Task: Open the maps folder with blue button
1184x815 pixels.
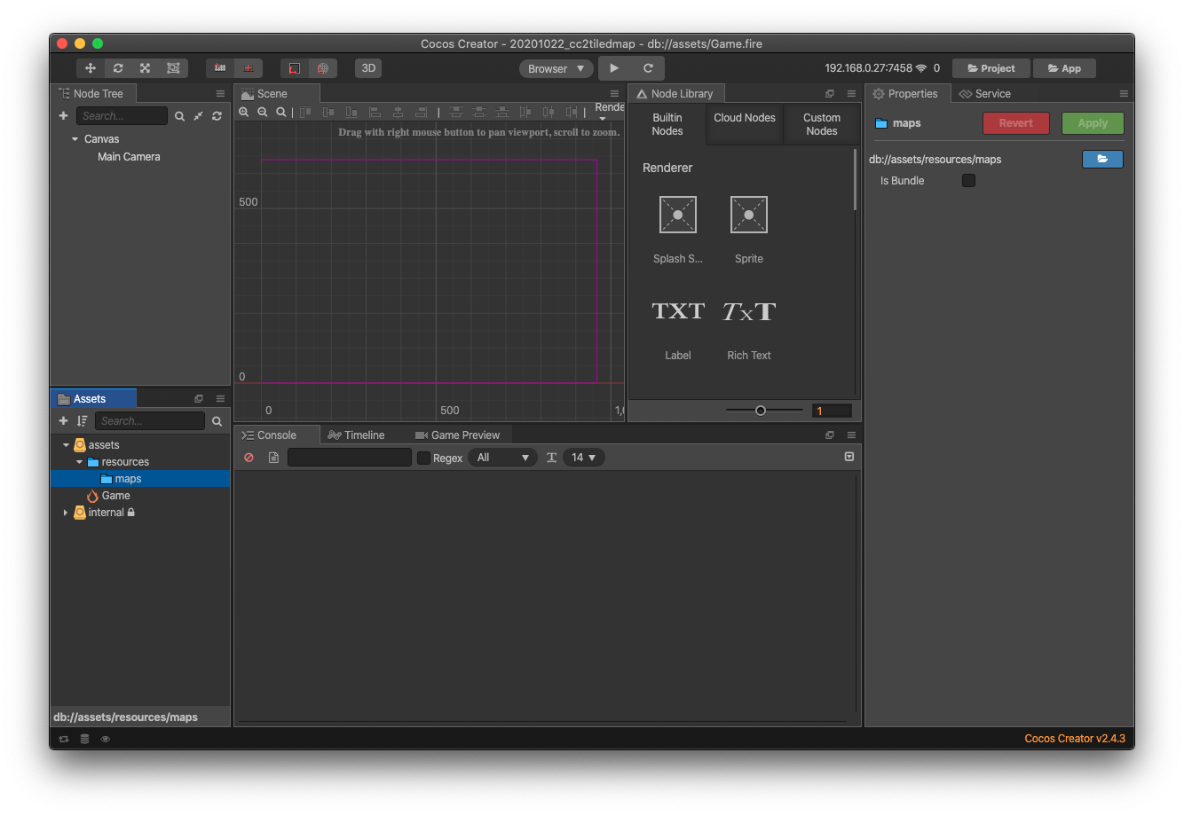Action: point(1102,159)
